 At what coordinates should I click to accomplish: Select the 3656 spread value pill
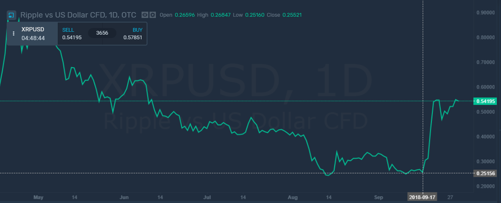pos(102,33)
